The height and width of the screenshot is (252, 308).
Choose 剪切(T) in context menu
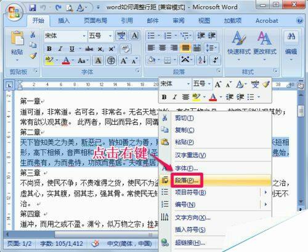pyautogui.click(x=216, y=118)
